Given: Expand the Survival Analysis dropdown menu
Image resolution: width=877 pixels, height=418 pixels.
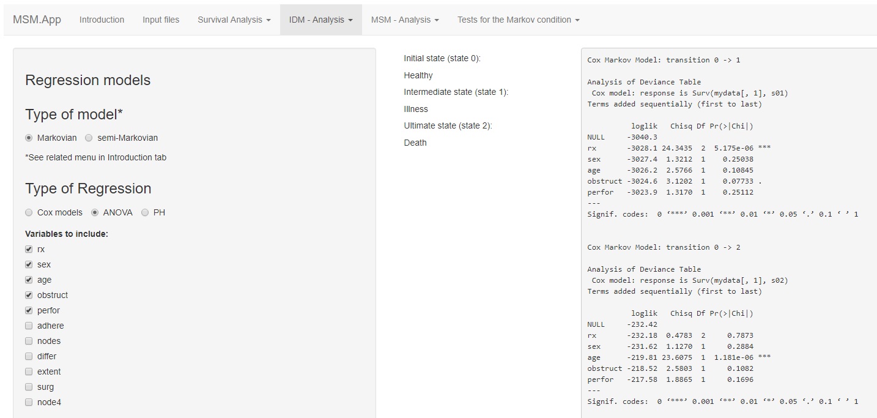Looking at the screenshot, I should click(234, 20).
